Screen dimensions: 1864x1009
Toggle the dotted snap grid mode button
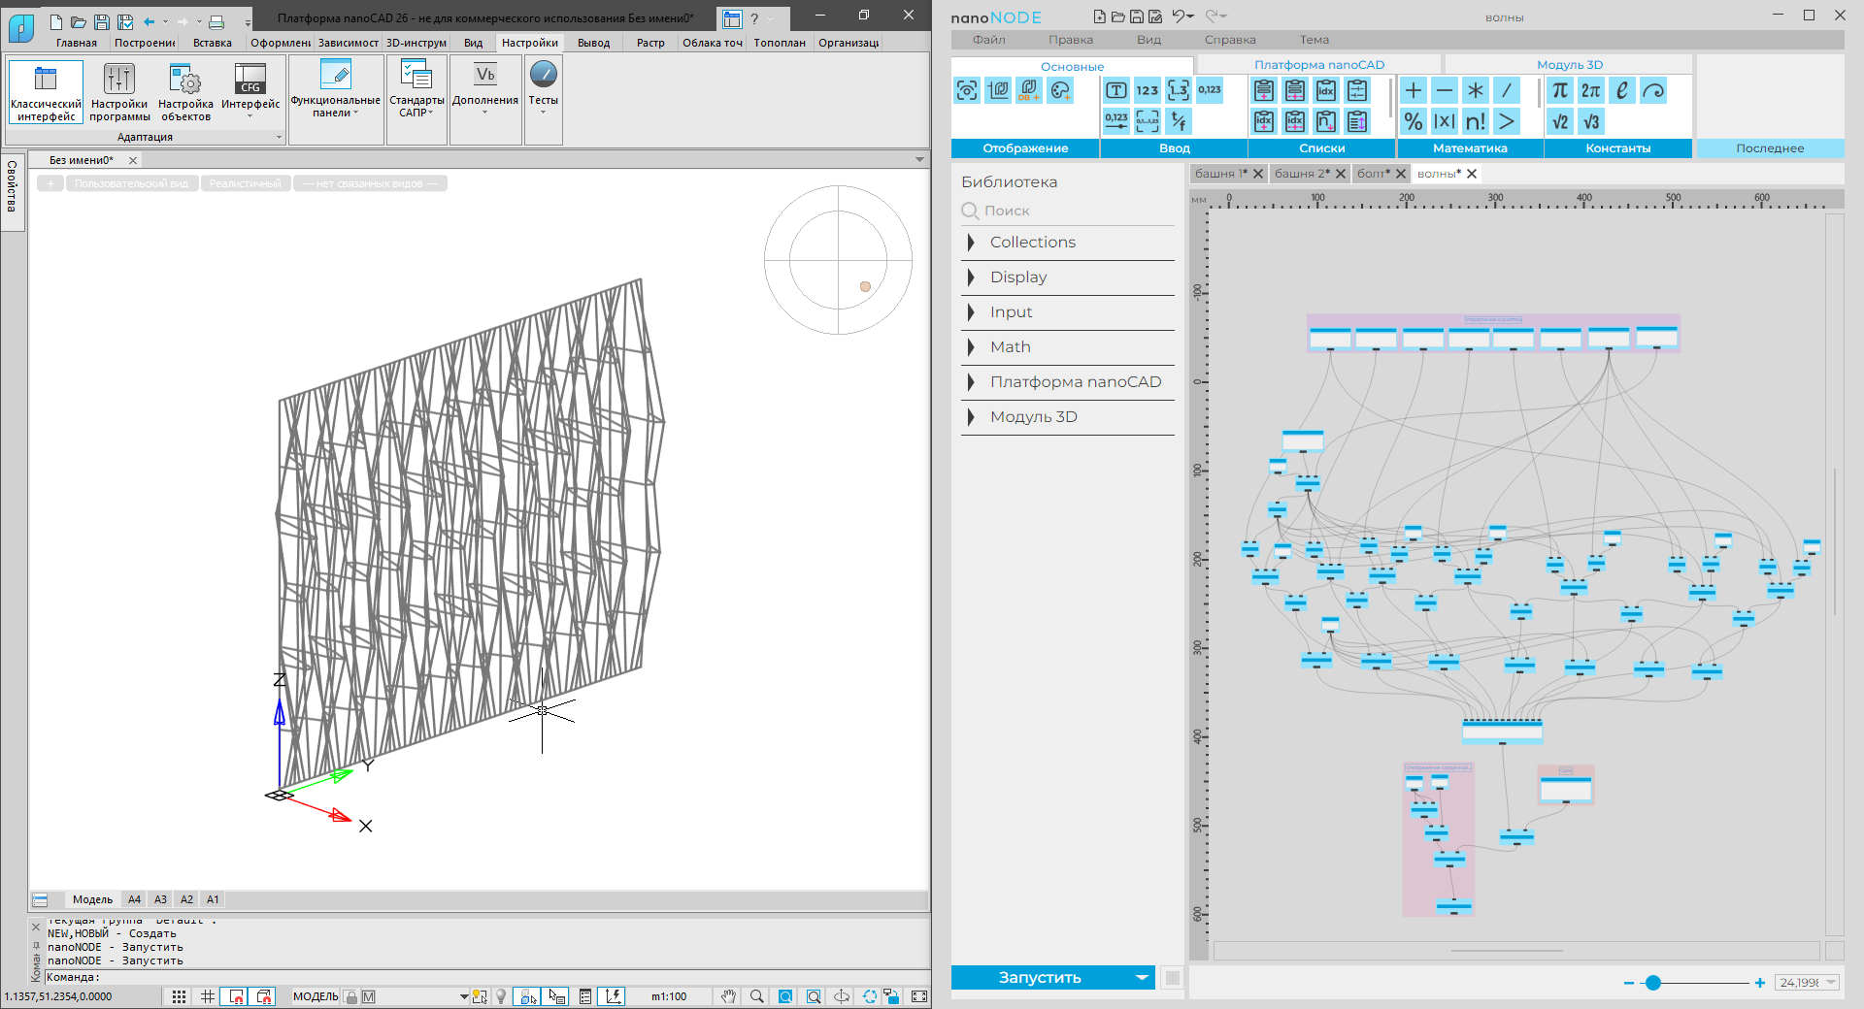(x=179, y=996)
